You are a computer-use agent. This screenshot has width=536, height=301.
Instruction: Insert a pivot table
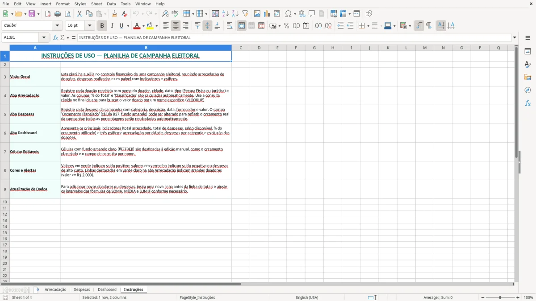pyautogui.click(x=277, y=14)
